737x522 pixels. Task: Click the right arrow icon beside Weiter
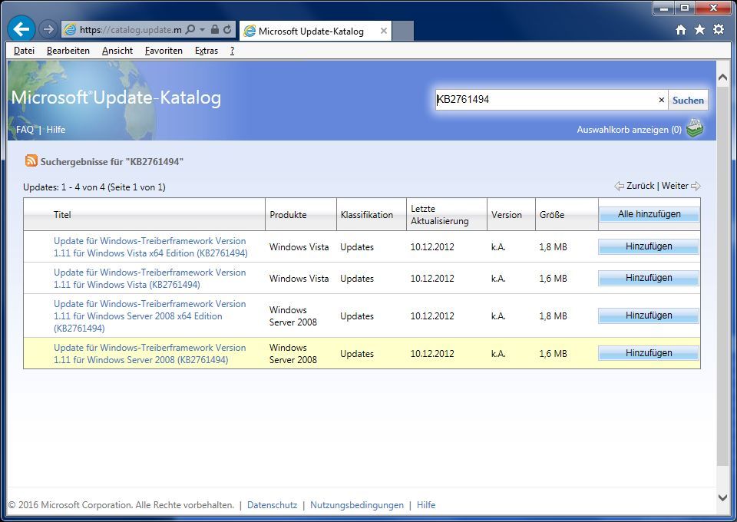point(696,186)
